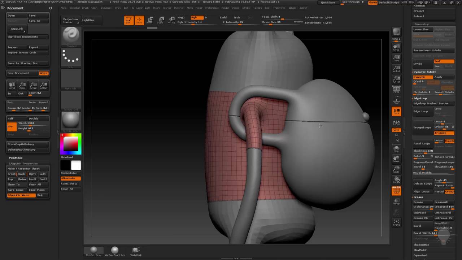Click the L.Sym icon
Image resolution: width=462 pixels, height=260 pixels.
396,122
